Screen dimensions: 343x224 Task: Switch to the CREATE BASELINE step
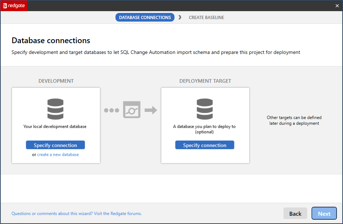click(206, 17)
